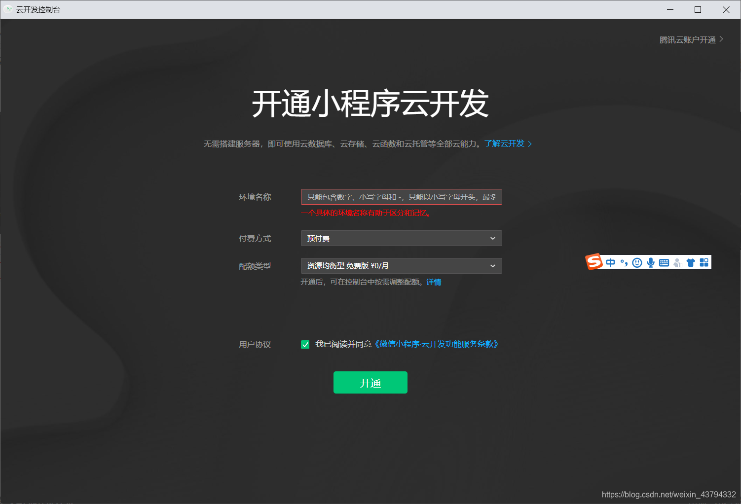Open the 了解云开发 link
741x504 pixels.
point(508,144)
